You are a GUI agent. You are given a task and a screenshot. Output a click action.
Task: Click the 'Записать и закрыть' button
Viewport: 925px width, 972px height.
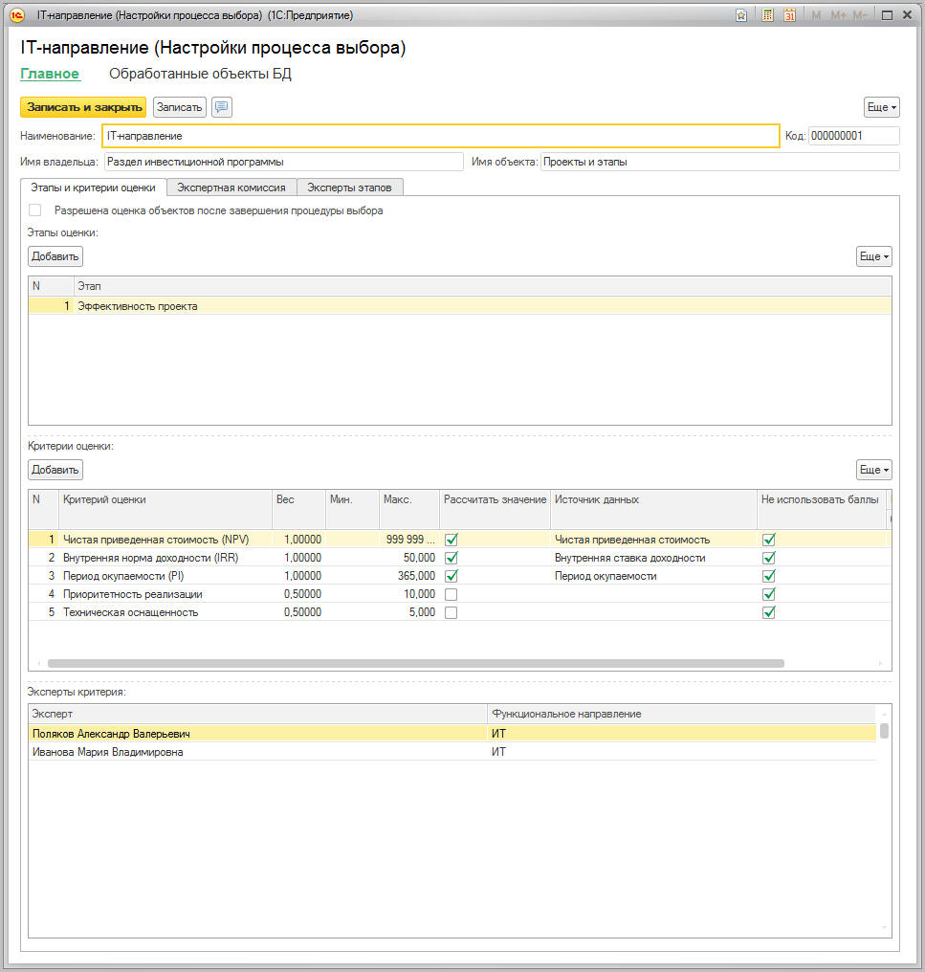(x=83, y=107)
